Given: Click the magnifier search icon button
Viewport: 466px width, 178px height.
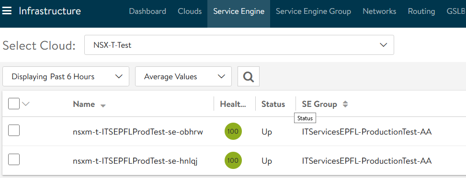Looking at the screenshot, I should (x=249, y=76).
